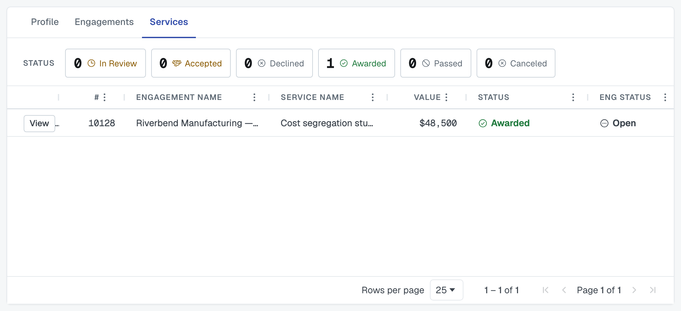Sort by Value column header
The height and width of the screenshot is (311, 681).
pos(427,97)
